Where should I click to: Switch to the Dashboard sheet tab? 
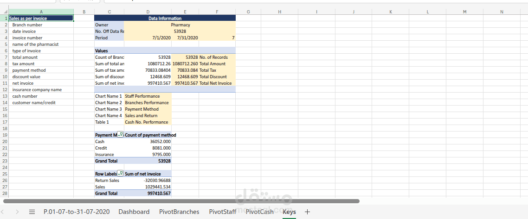pyautogui.click(x=134, y=212)
